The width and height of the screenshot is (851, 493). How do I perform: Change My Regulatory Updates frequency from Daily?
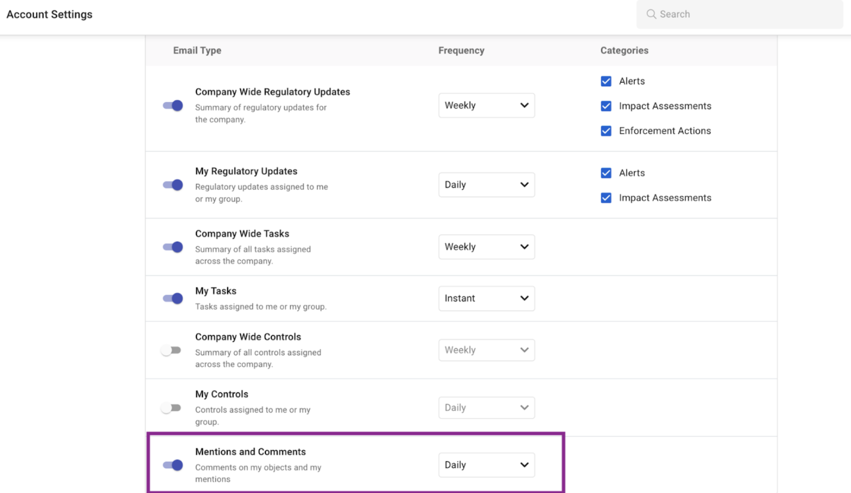(x=486, y=185)
